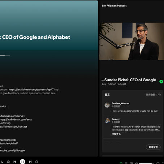Open the lexfridman.com/survey link
This screenshot has height=164, width=164.
tap(12, 116)
